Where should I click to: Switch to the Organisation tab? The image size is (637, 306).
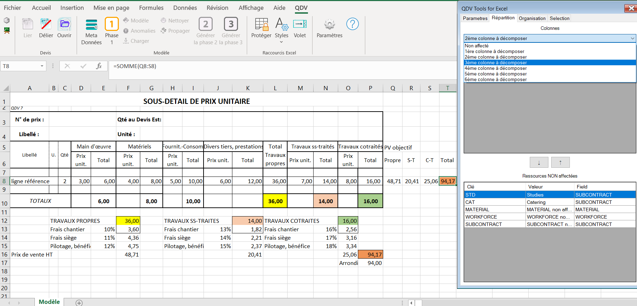point(532,18)
